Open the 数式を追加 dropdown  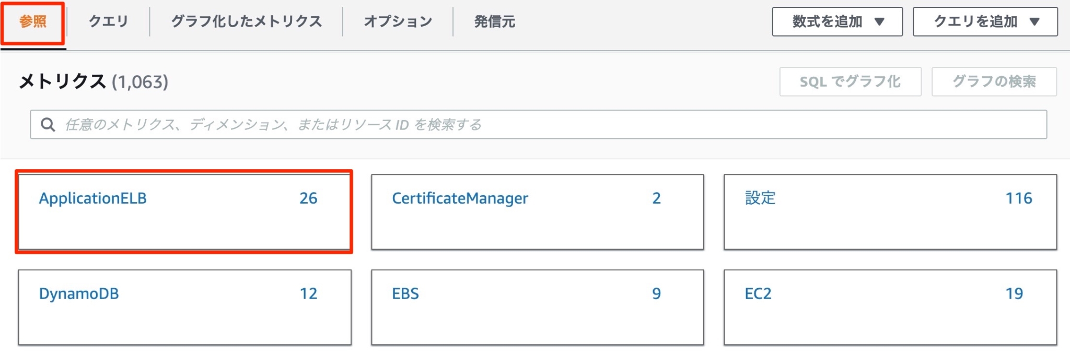pyautogui.click(x=836, y=21)
